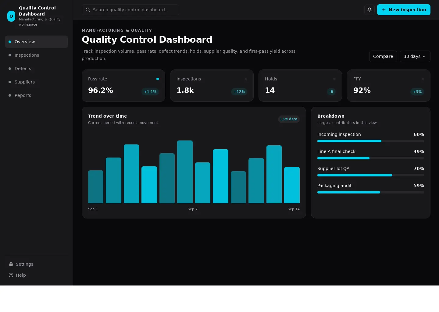Click the search magnifier icon
This screenshot has height=312, width=439.
pyautogui.click(x=88, y=10)
